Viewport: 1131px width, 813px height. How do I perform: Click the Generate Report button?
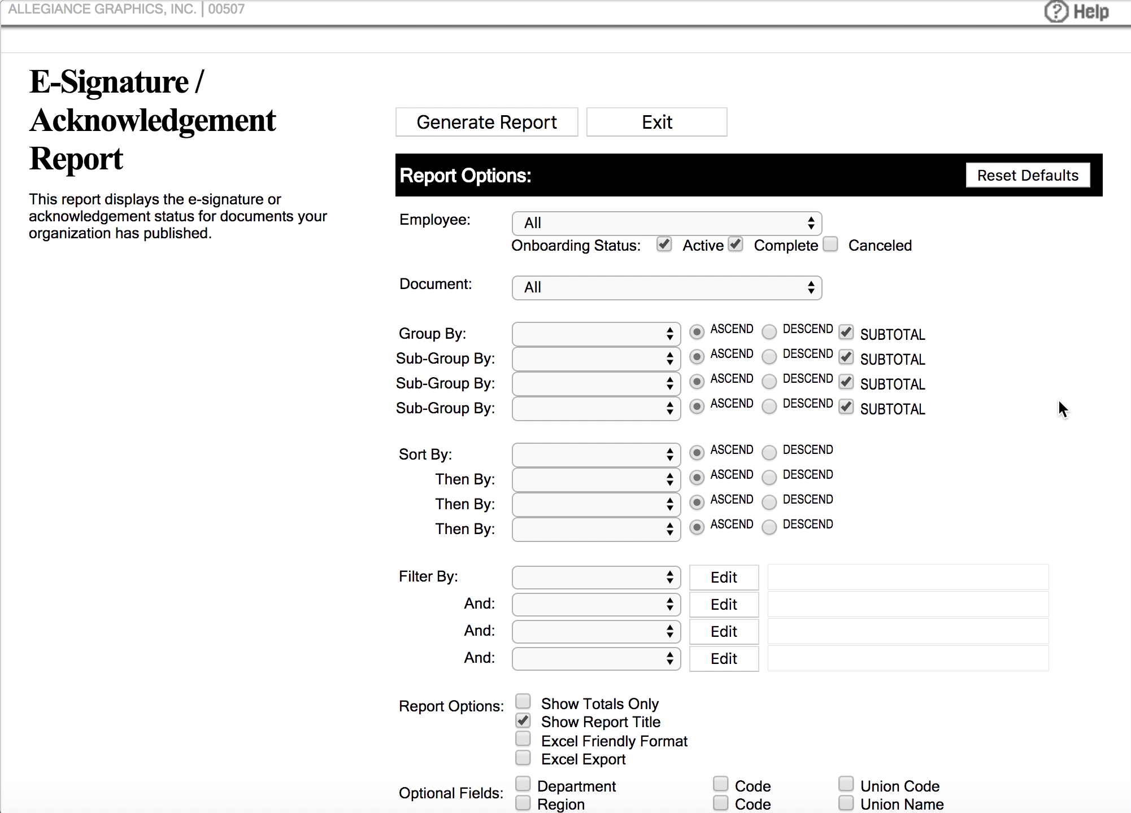pos(486,121)
